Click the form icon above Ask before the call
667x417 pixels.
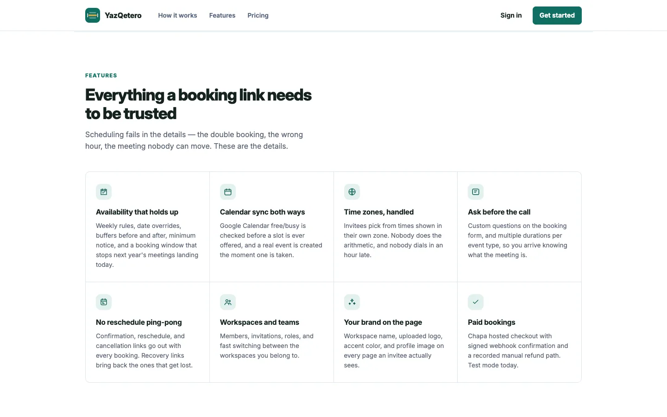(476, 192)
